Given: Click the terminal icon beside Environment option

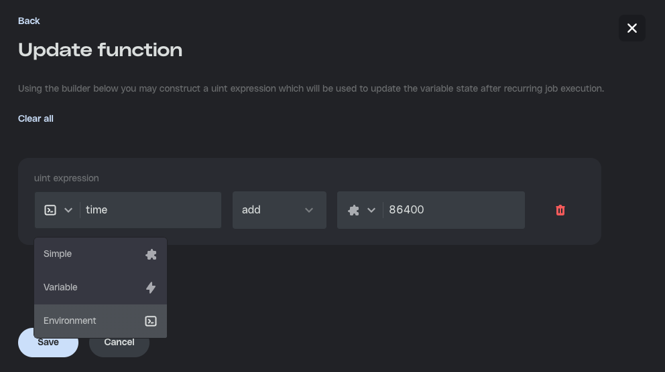Looking at the screenshot, I should (151, 321).
